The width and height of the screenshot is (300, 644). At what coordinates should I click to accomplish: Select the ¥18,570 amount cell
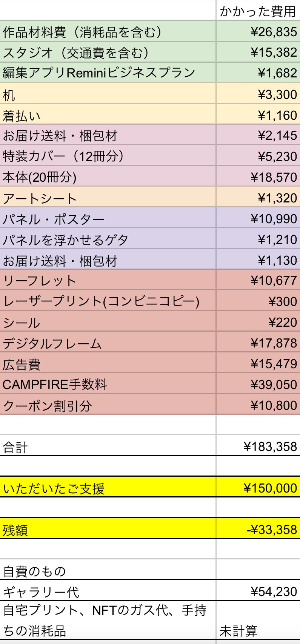pos(258,177)
